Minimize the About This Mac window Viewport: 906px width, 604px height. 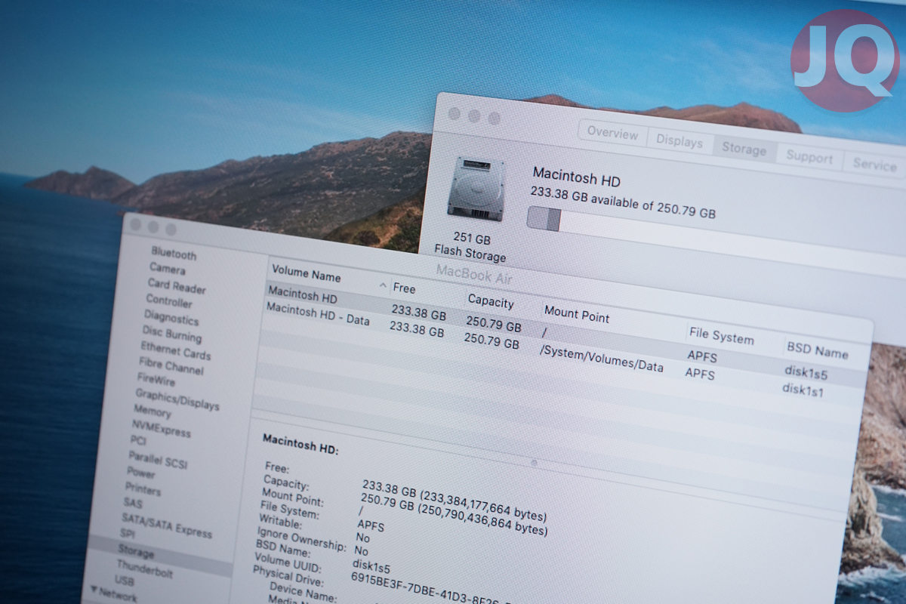pos(473,116)
